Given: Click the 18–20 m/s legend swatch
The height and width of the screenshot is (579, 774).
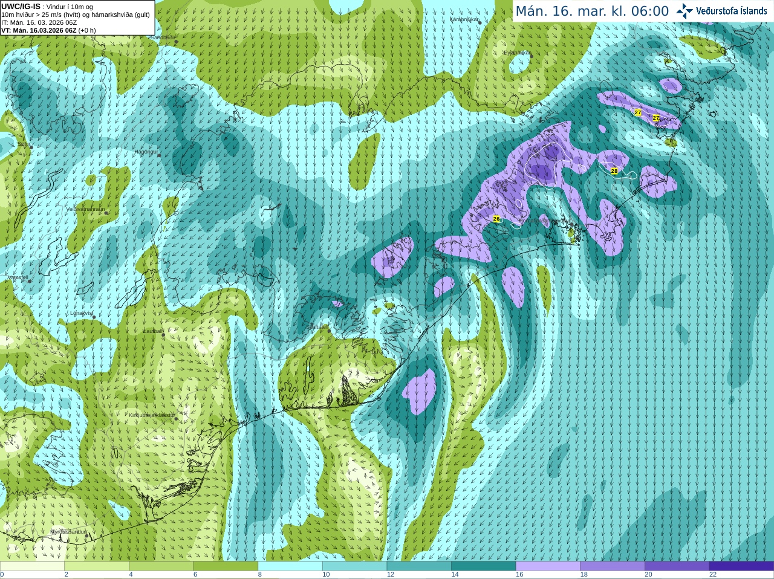Looking at the screenshot, I should 613,566.
